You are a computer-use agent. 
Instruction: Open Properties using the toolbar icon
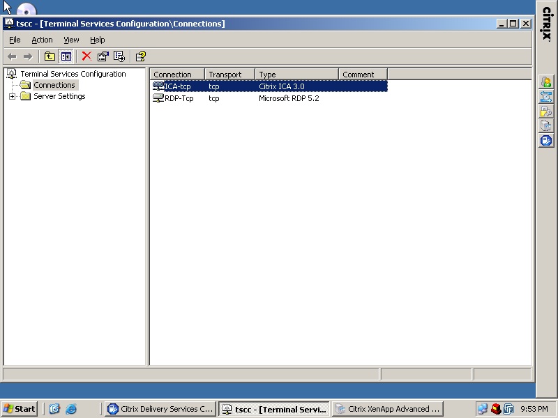(x=103, y=56)
